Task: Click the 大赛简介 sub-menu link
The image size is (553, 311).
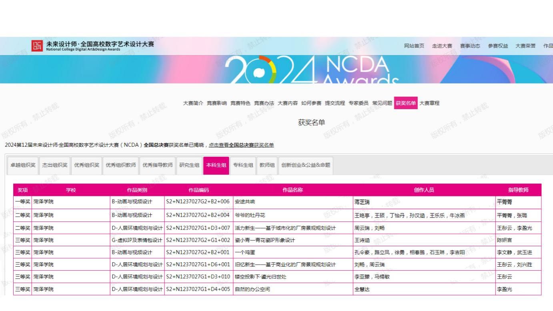Action: click(193, 103)
